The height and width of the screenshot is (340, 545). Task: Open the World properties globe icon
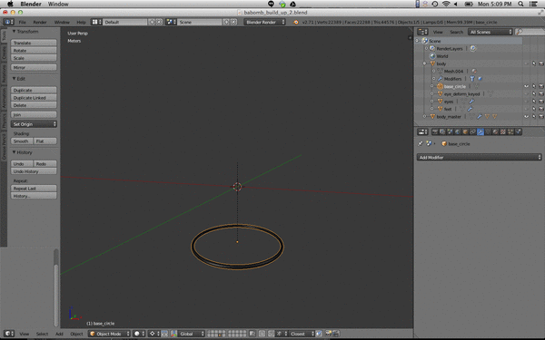(458, 131)
